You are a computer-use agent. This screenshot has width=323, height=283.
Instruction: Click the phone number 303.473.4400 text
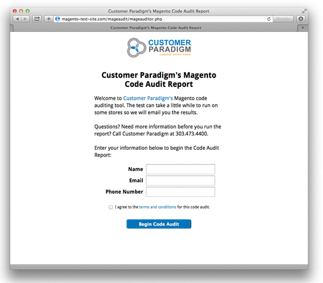(191, 134)
